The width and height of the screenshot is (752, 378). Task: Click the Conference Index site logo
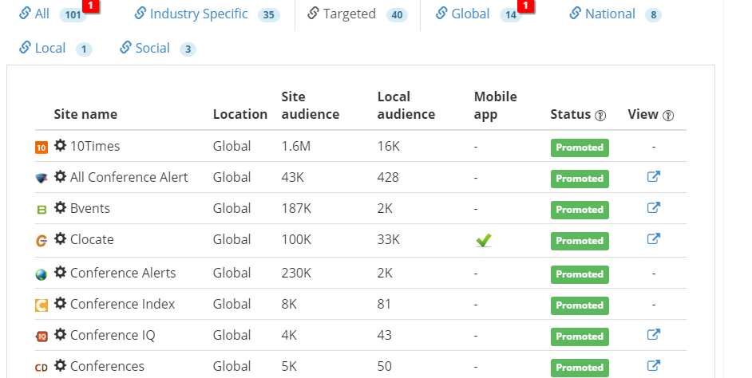coord(42,305)
